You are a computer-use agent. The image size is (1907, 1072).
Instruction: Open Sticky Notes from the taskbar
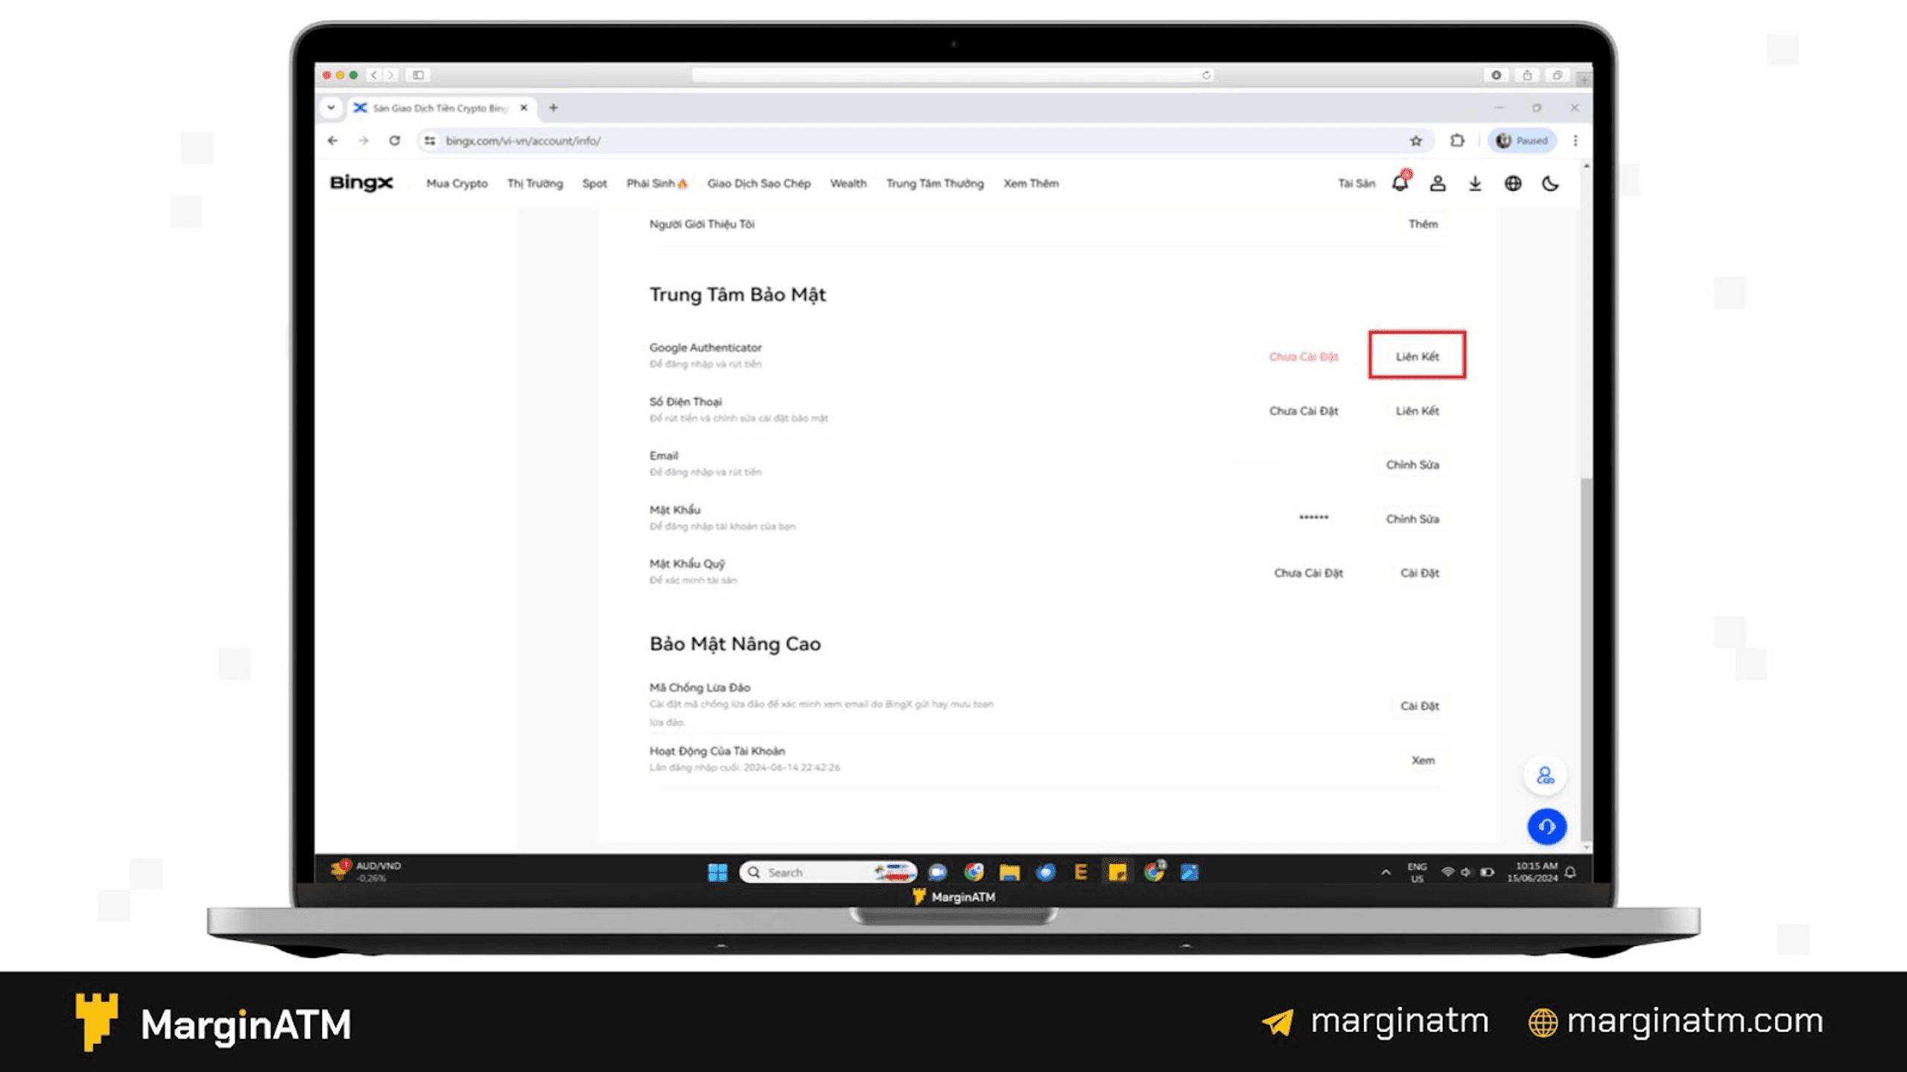tap(1117, 872)
